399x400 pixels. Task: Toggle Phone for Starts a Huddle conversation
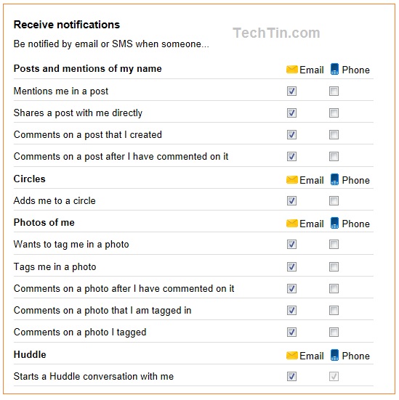334,376
